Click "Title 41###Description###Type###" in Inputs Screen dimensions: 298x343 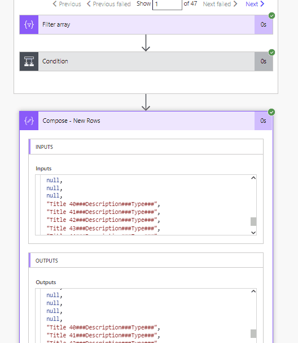pos(103,212)
